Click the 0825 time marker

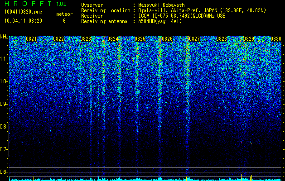tap(140, 39)
